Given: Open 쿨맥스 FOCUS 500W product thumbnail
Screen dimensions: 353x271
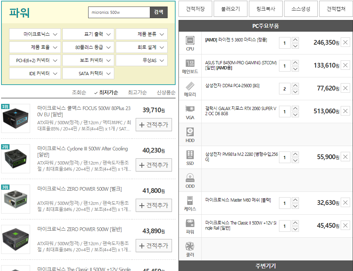Looking at the screenshot, I should click(x=16, y=118).
